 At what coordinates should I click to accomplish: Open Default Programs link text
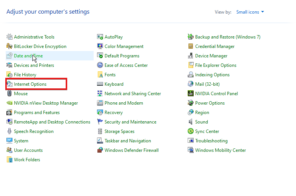click(122, 56)
